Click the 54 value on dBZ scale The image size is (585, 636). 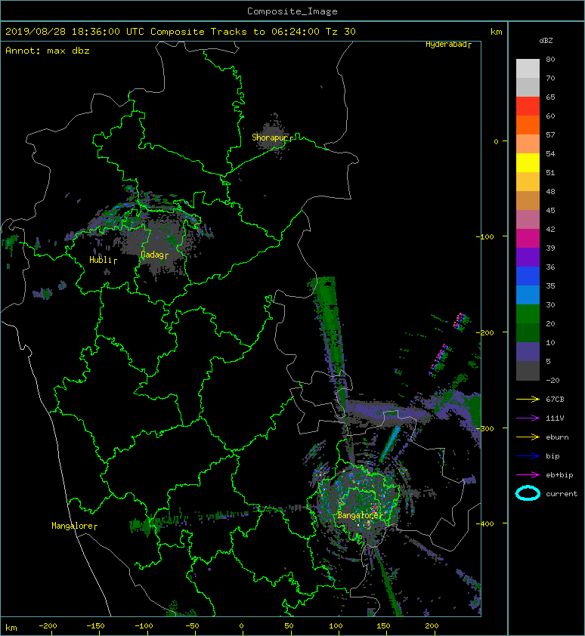click(550, 154)
